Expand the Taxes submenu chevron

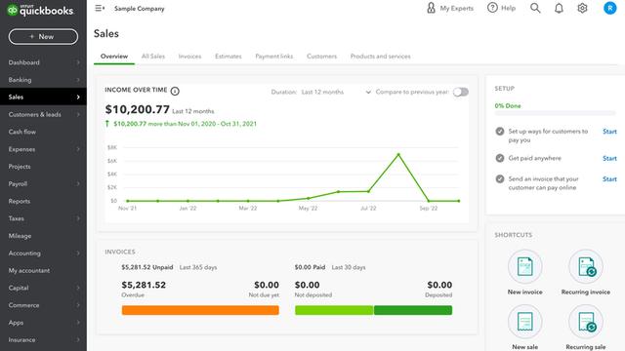78,218
